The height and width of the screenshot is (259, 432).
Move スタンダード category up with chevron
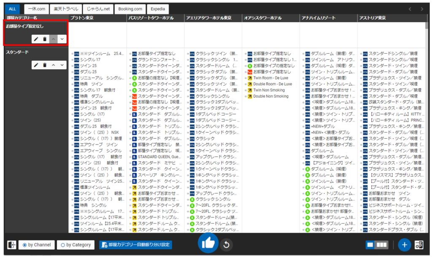tap(54, 65)
